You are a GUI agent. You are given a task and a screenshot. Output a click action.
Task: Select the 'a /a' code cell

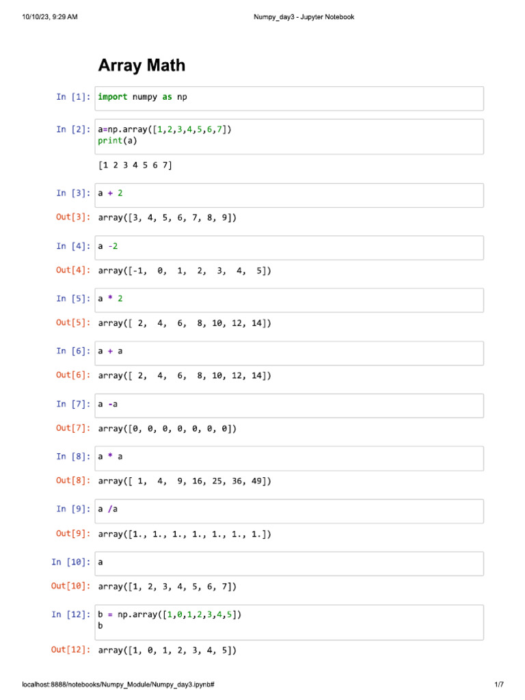pos(289,511)
